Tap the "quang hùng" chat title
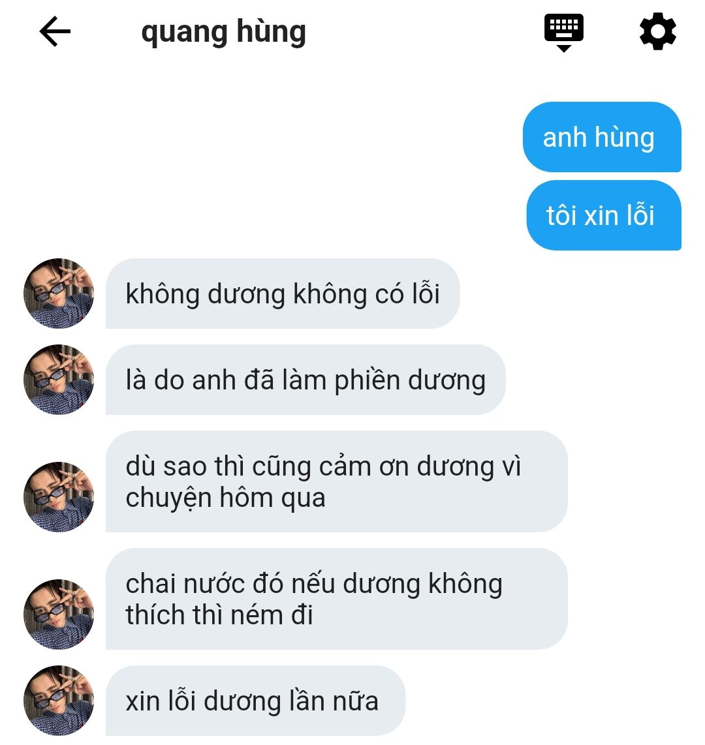Image resolution: width=705 pixels, height=745 pixels. pyautogui.click(x=223, y=33)
